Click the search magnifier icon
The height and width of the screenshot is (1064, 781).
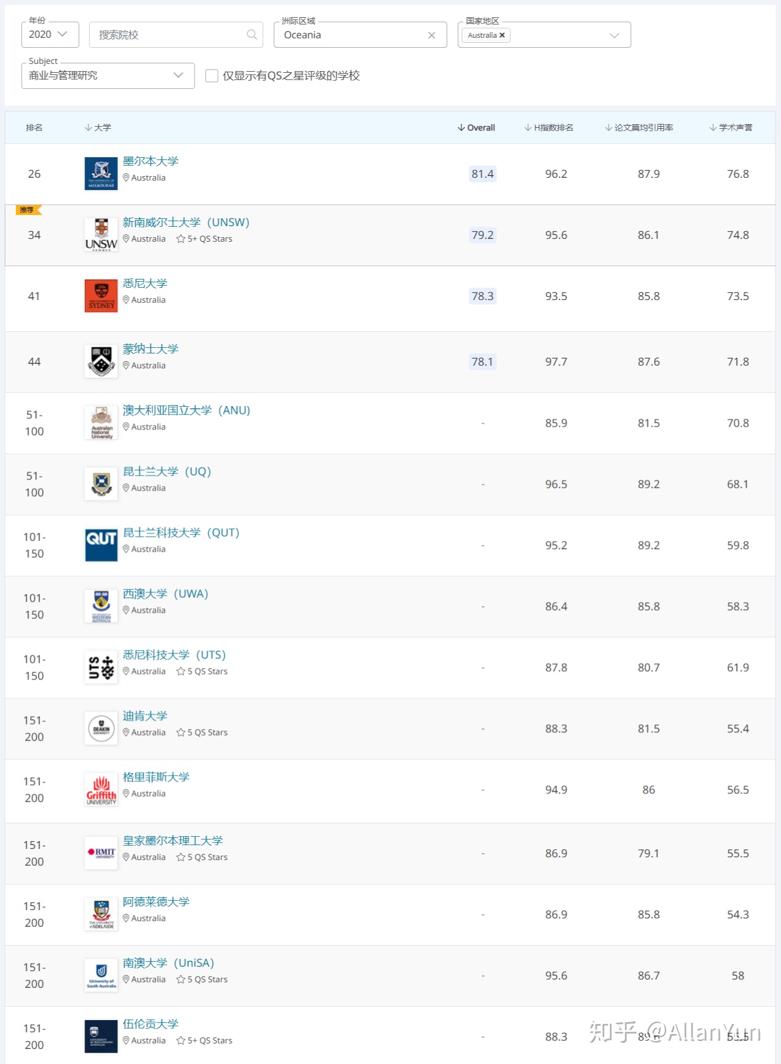(252, 34)
